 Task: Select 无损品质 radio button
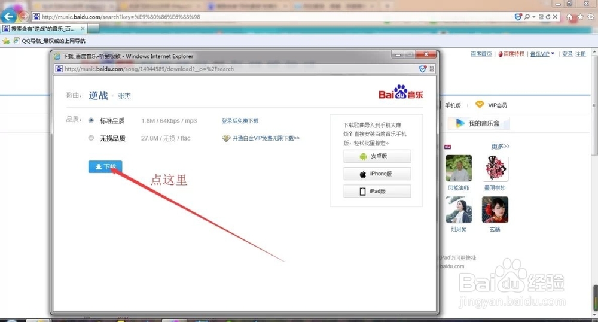91,138
